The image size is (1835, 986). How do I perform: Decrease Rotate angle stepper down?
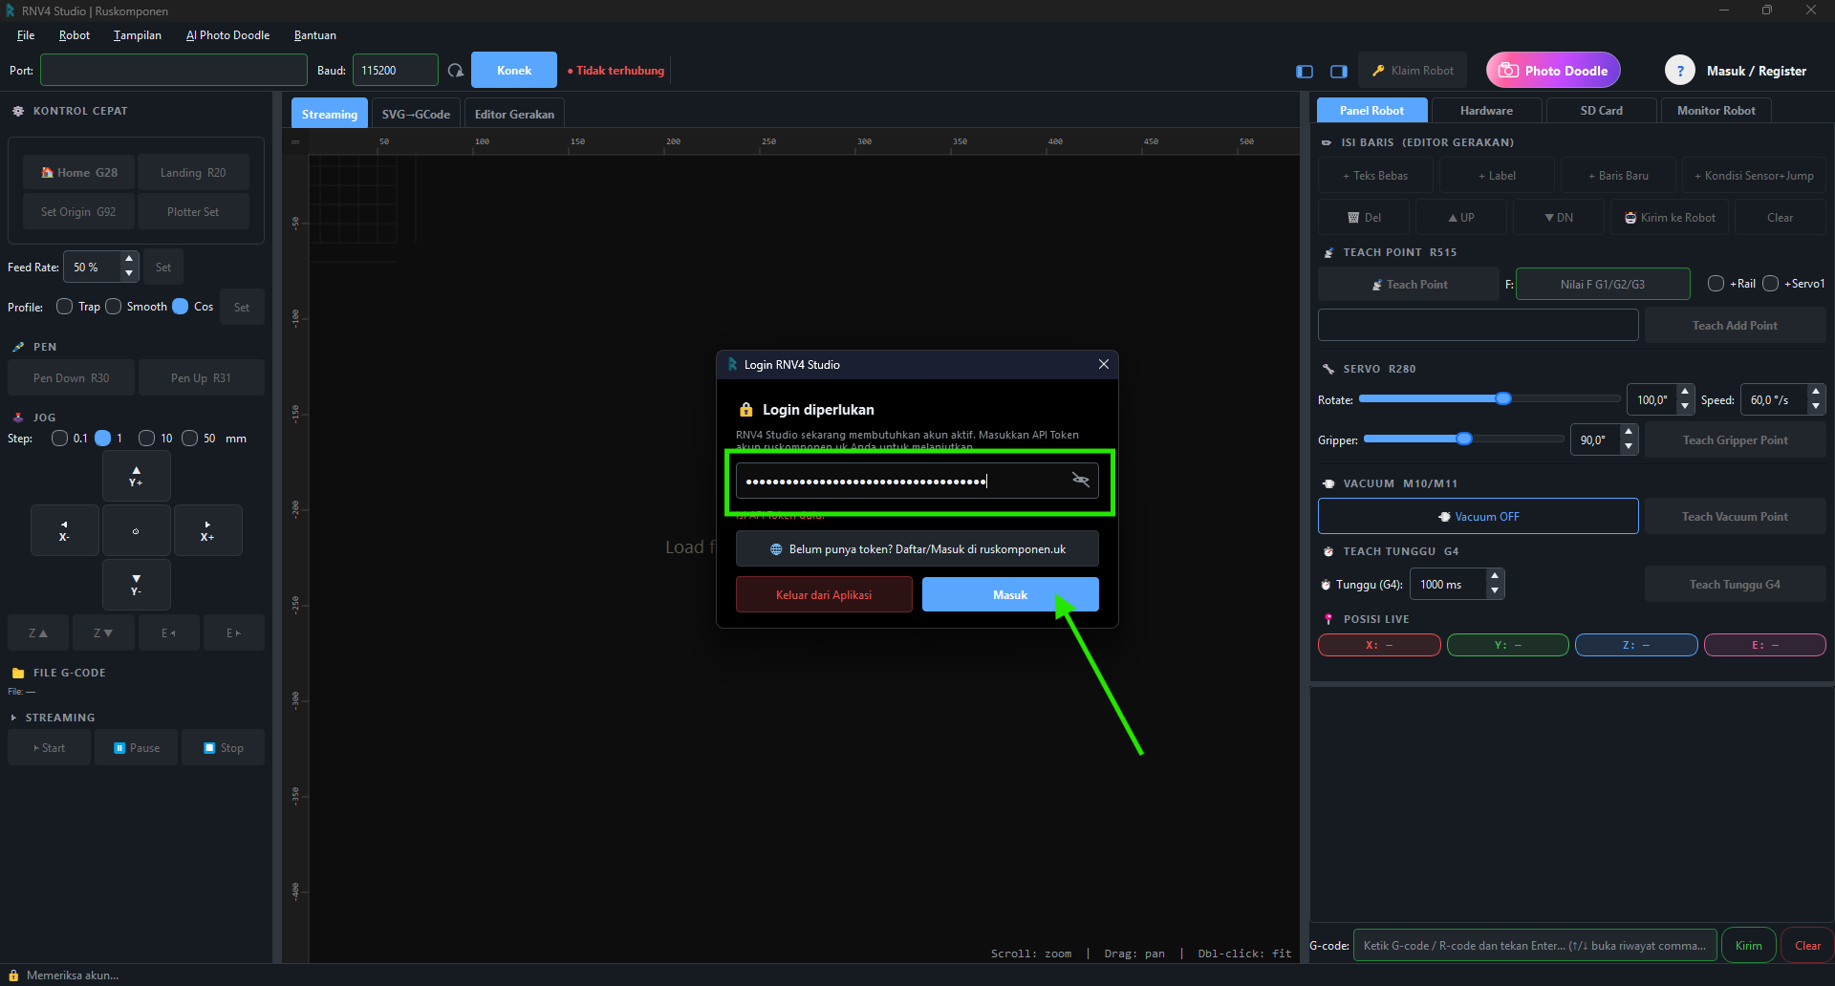point(1685,407)
